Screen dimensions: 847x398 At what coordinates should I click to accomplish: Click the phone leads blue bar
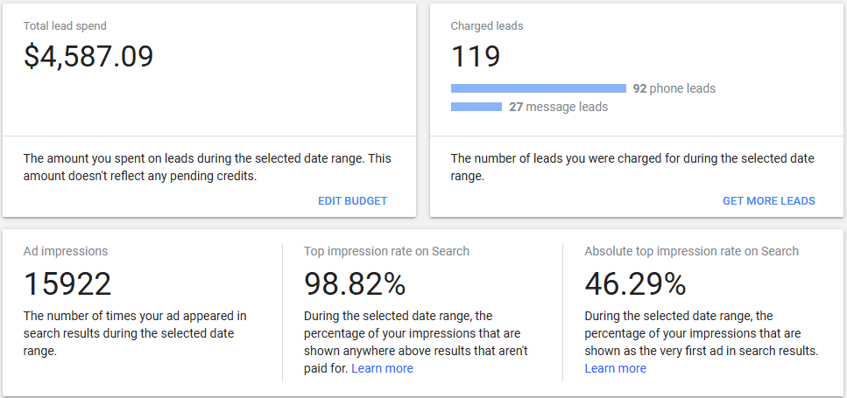538,88
